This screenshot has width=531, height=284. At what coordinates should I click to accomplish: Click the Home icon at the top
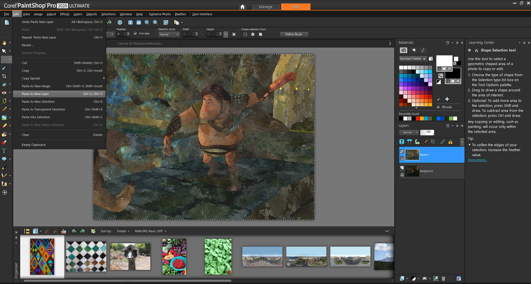pyautogui.click(x=243, y=7)
